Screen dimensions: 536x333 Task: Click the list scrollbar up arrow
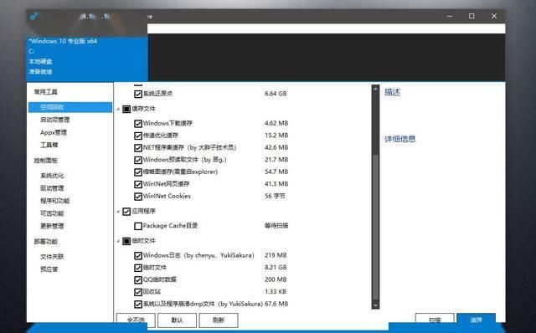click(375, 89)
